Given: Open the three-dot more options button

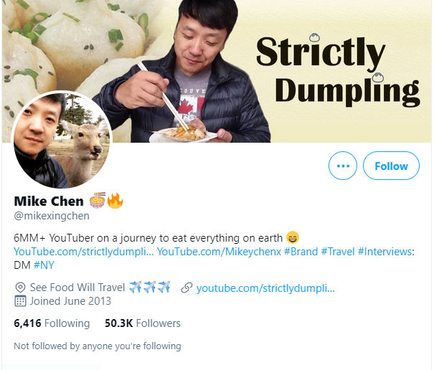Looking at the screenshot, I should 343,166.
